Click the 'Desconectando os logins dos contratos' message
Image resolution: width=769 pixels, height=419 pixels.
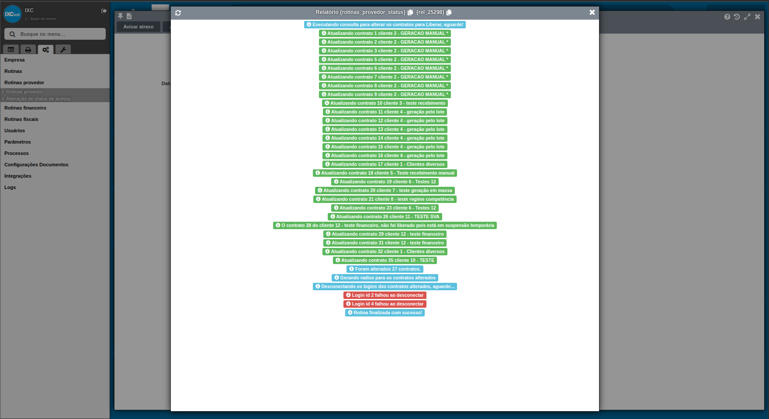(385, 286)
